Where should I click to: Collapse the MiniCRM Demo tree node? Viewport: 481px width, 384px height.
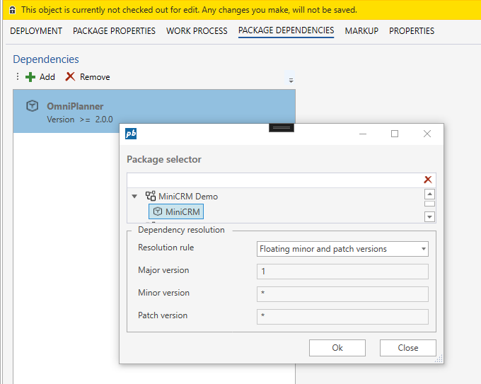(x=134, y=197)
